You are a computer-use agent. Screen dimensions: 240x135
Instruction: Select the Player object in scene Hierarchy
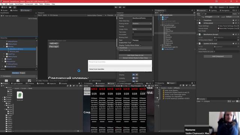[x=166, y=17]
